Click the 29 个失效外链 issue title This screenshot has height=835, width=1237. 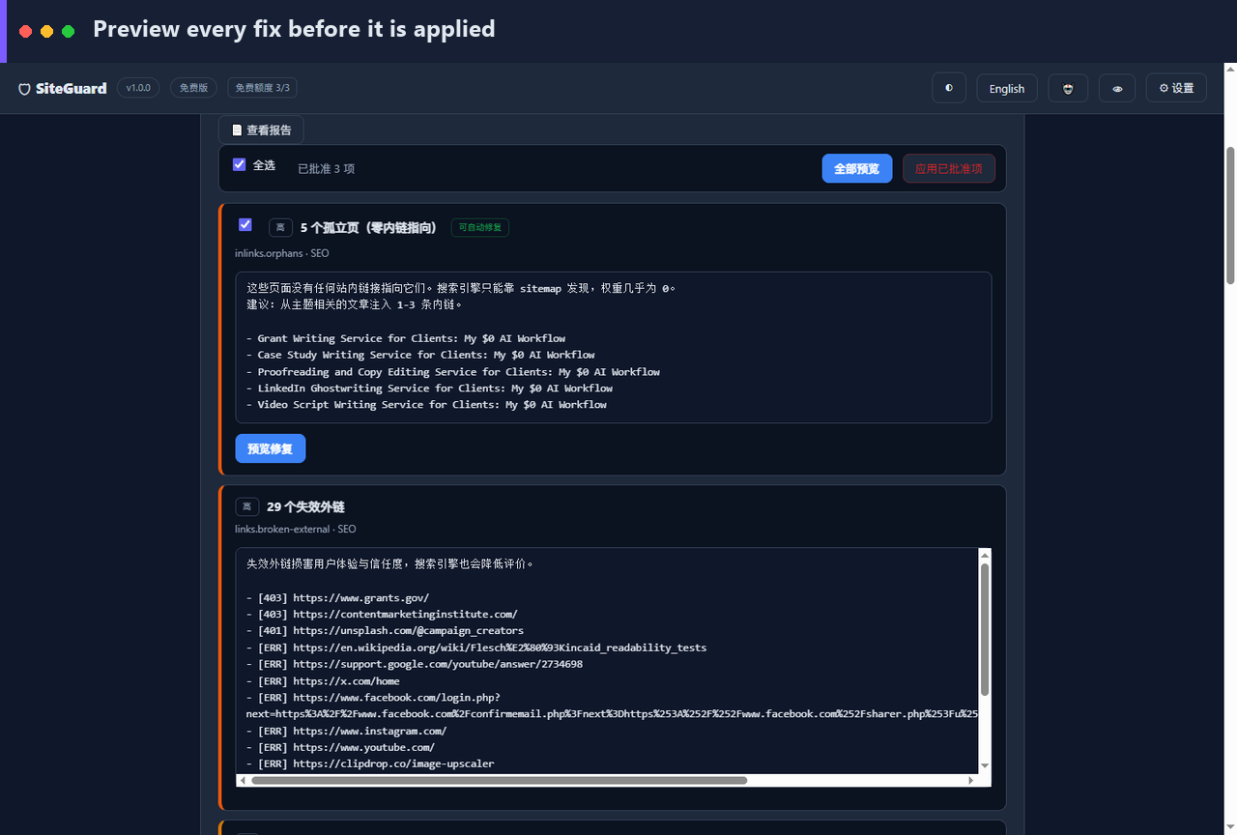coord(305,506)
